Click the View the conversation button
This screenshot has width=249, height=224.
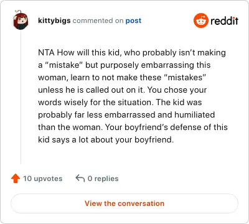[x=125, y=203]
